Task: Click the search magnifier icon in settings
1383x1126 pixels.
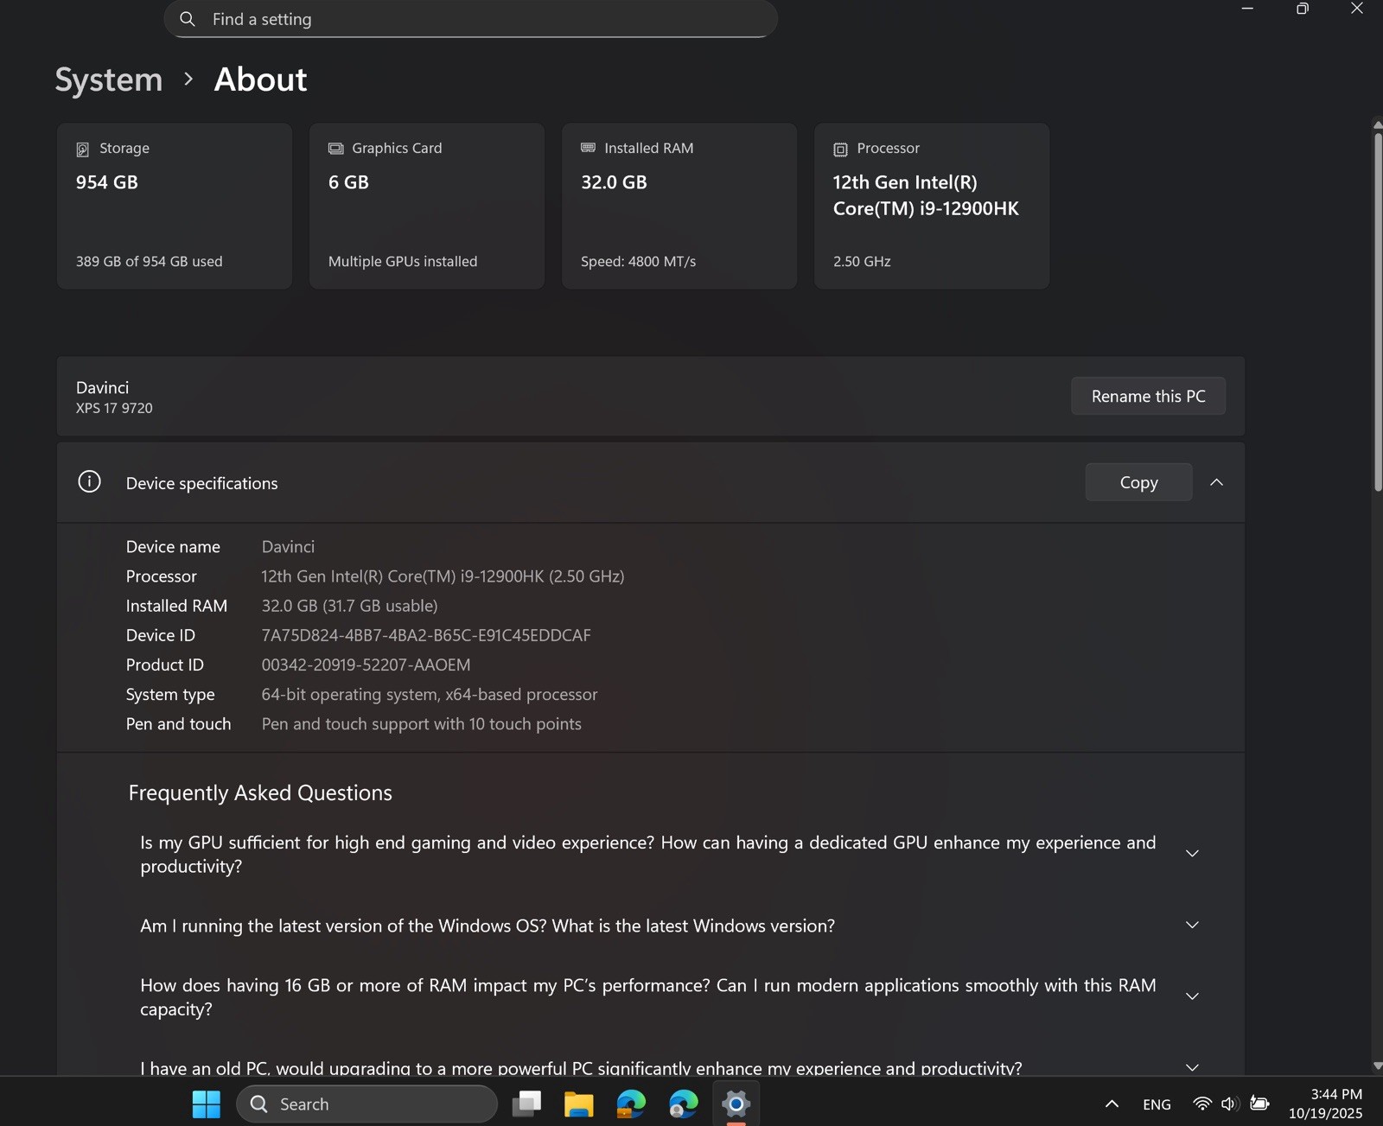Action: 187,19
